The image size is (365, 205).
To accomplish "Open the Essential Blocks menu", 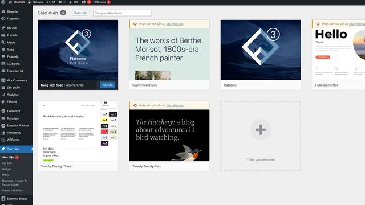I will coord(17,199).
